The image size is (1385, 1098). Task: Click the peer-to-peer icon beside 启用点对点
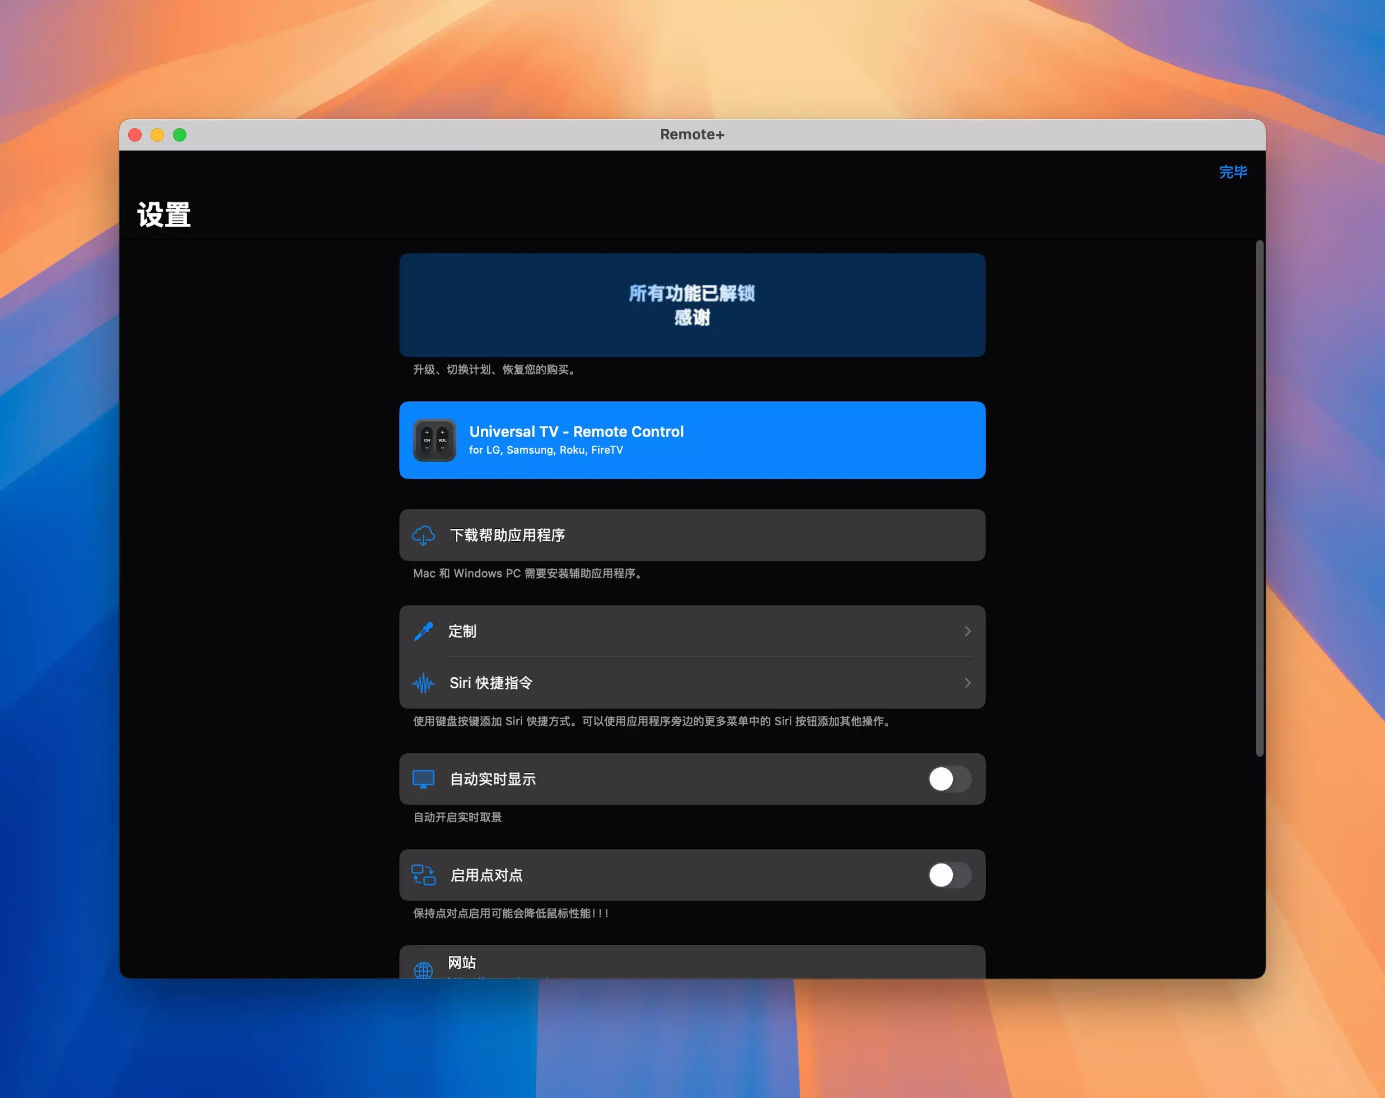point(423,875)
